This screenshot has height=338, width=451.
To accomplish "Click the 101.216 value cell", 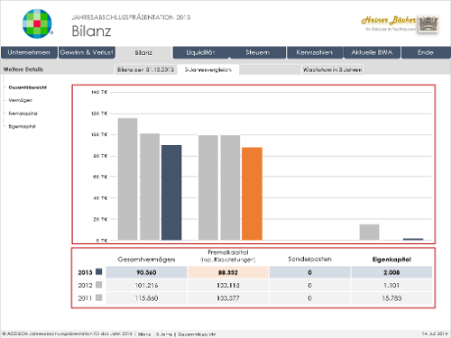I will pos(146,285).
